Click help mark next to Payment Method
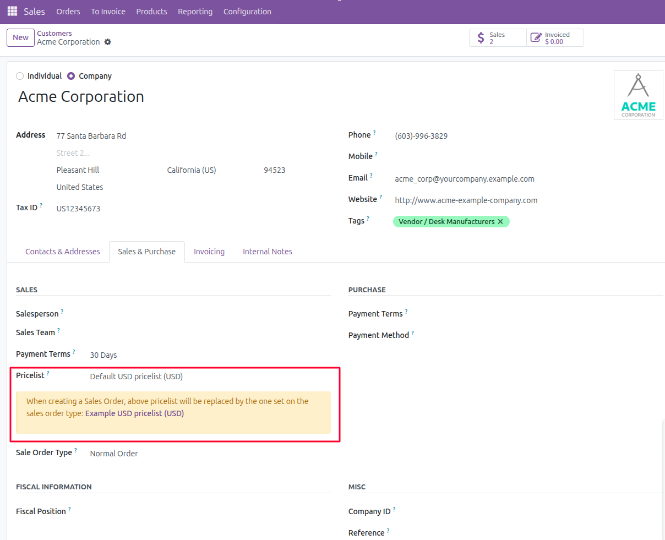Viewport: 665px width, 540px height. (412, 333)
